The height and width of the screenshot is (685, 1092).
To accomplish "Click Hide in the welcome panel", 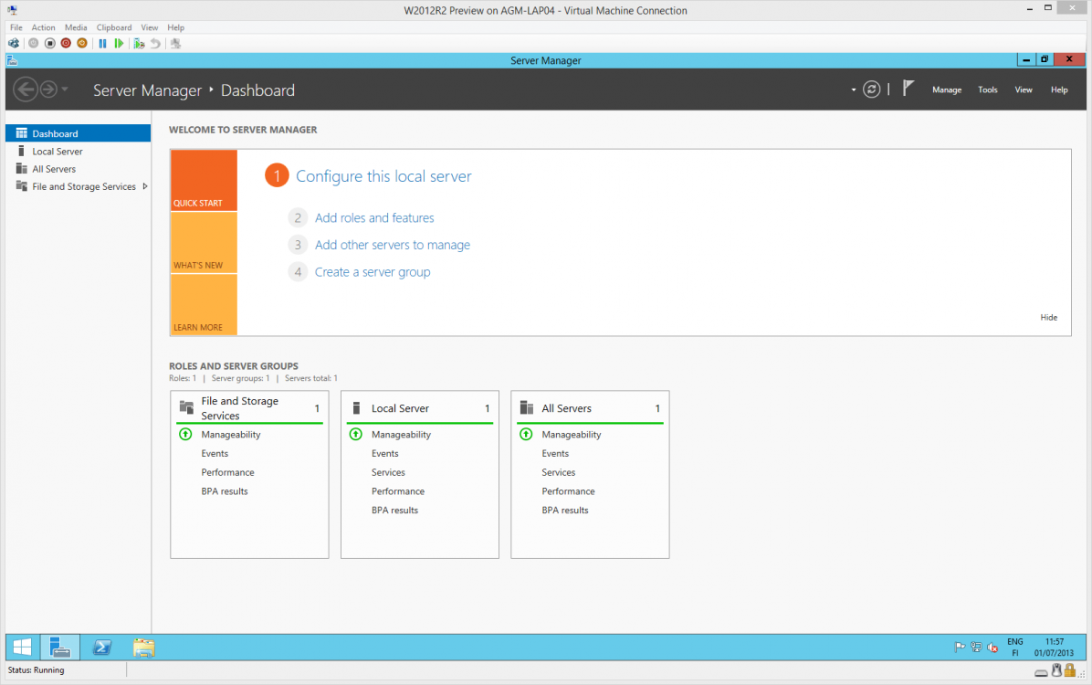I will pyautogui.click(x=1048, y=318).
